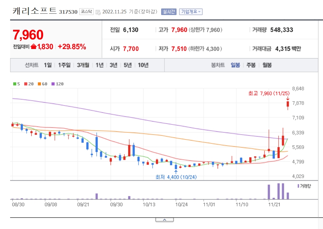This screenshot has height=229, width=323.
Task: Switch to 월봉 monthly candle chart
Action: [x=267, y=65]
